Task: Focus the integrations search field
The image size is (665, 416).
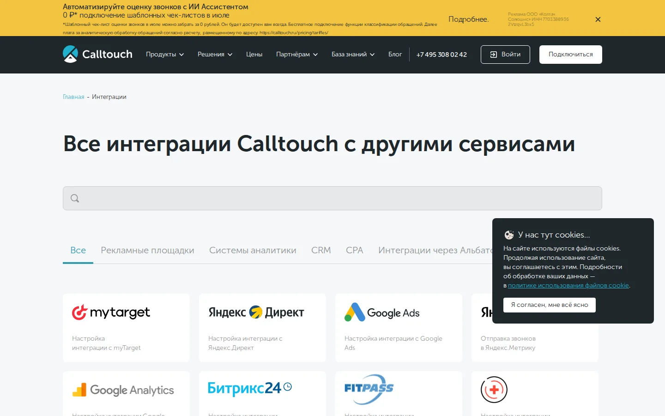Action: [x=332, y=198]
